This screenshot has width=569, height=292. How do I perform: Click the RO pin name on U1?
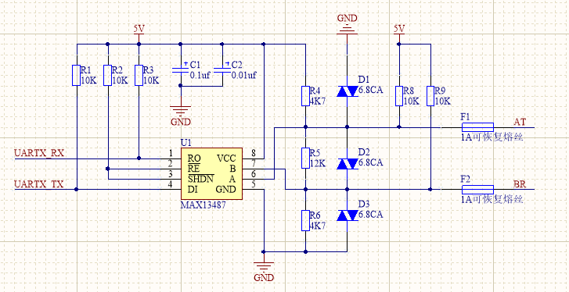[194, 158]
